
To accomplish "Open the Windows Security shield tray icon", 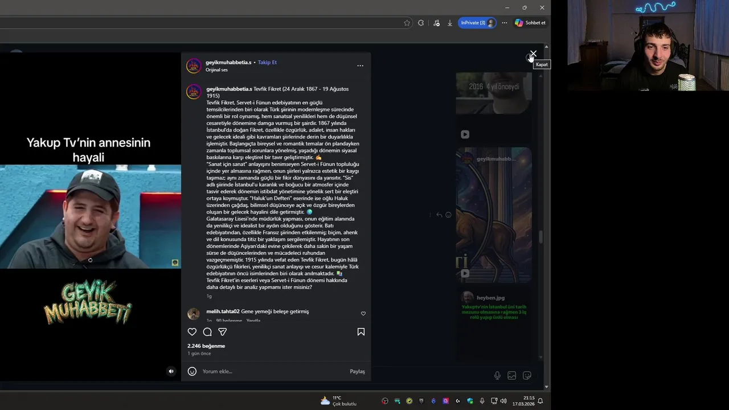I will point(470,401).
